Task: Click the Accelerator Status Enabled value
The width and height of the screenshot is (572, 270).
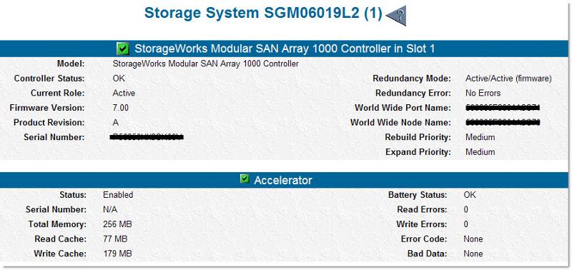Action: point(118,195)
